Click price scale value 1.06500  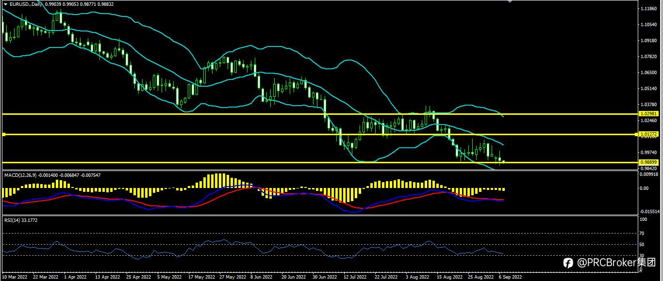[x=648, y=73]
